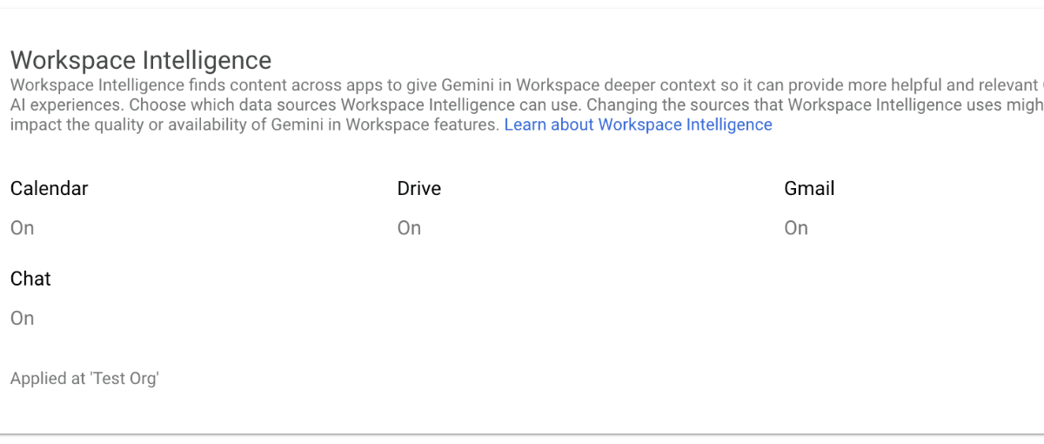This screenshot has width=1044, height=444.
Task: Click the Workspace Intelligence section heading
Action: click(141, 60)
